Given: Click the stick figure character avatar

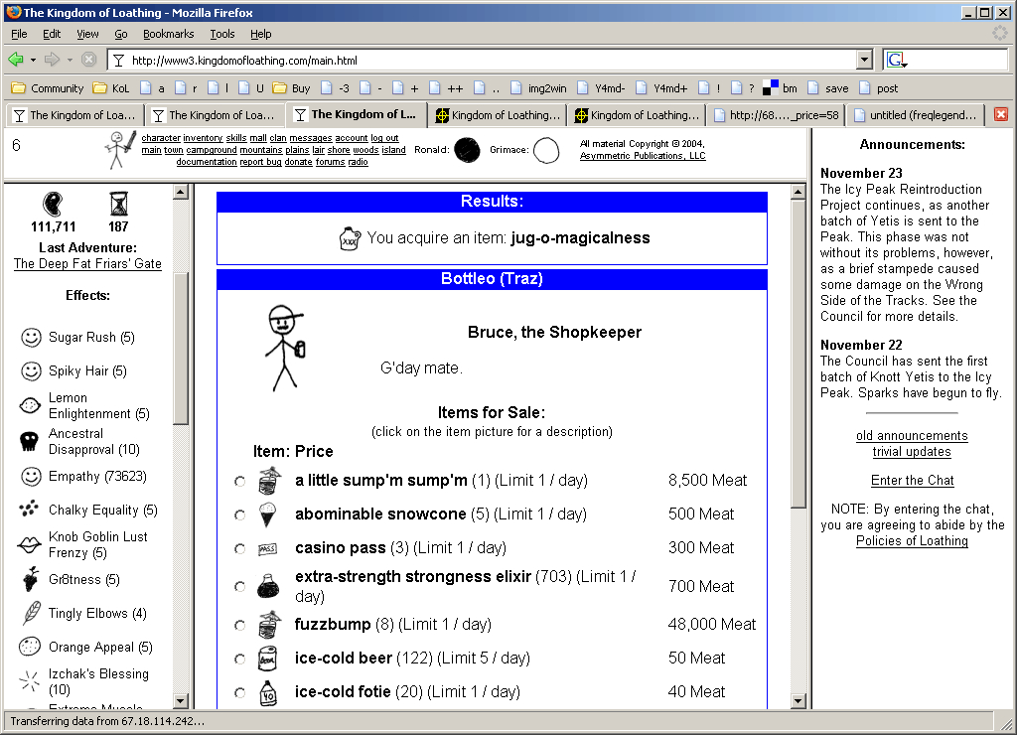Looking at the screenshot, I should pos(120,150).
